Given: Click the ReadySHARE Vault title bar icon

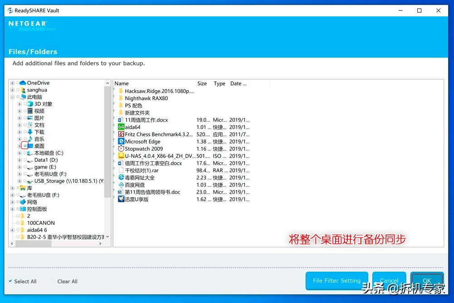Looking at the screenshot, I should pyautogui.click(x=10, y=11).
